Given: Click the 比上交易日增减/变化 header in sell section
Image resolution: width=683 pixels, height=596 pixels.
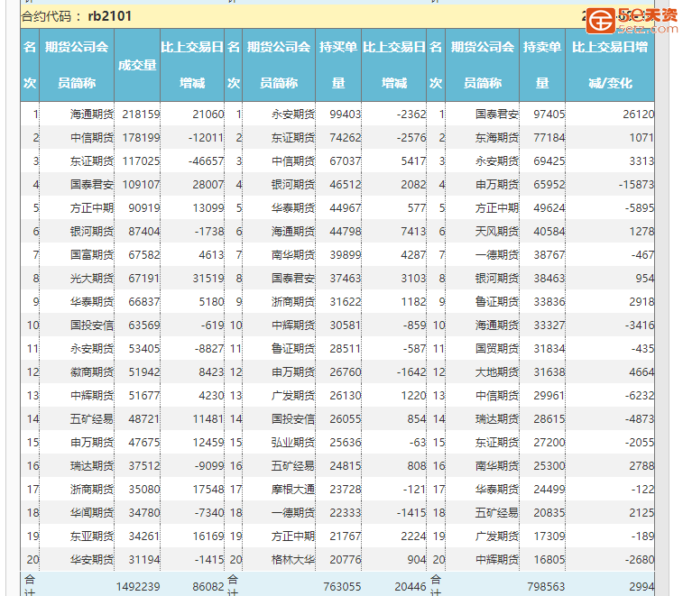Looking at the screenshot, I should pyautogui.click(x=610, y=65).
